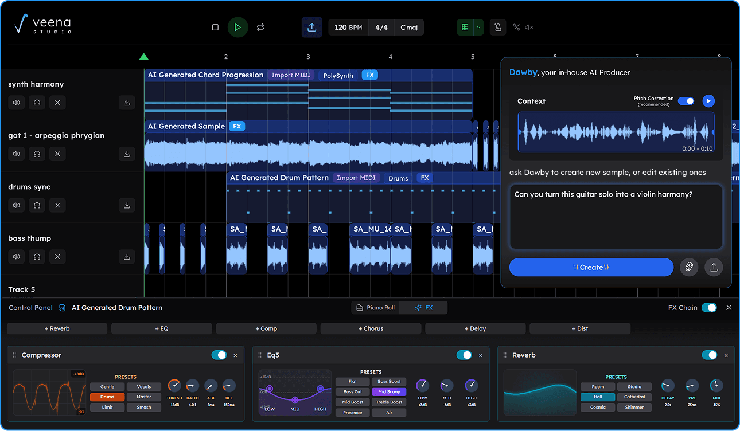Select the Mid Scoop EQ preset

(x=389, y=392)
